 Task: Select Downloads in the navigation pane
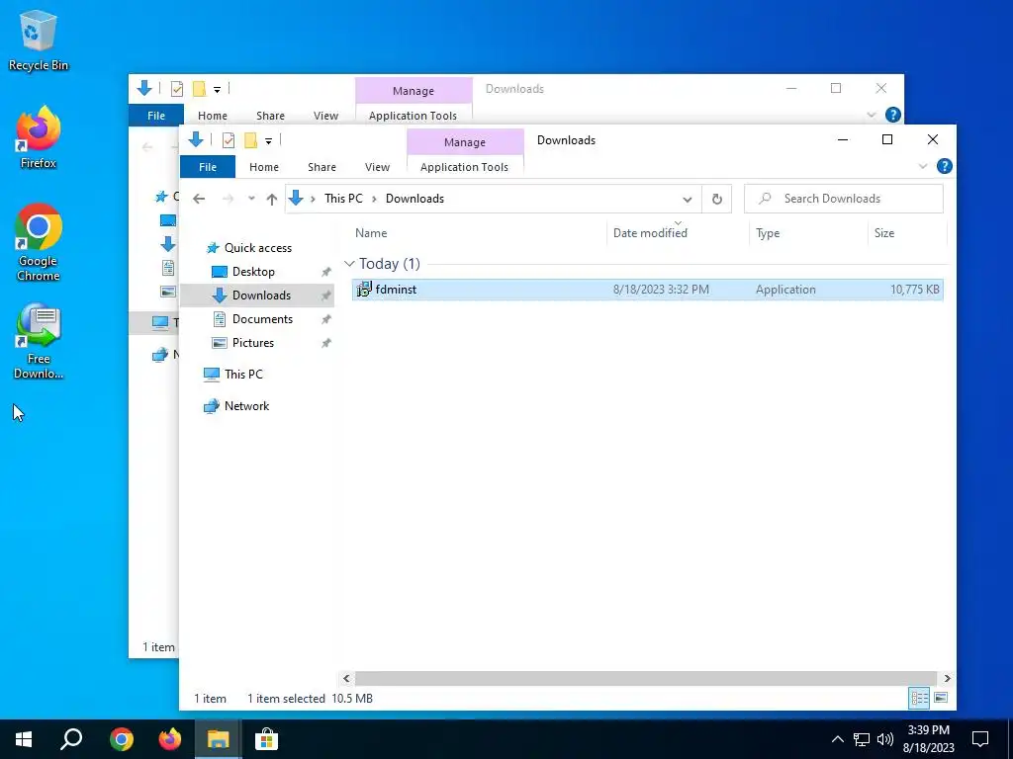[x=257, y=295]
